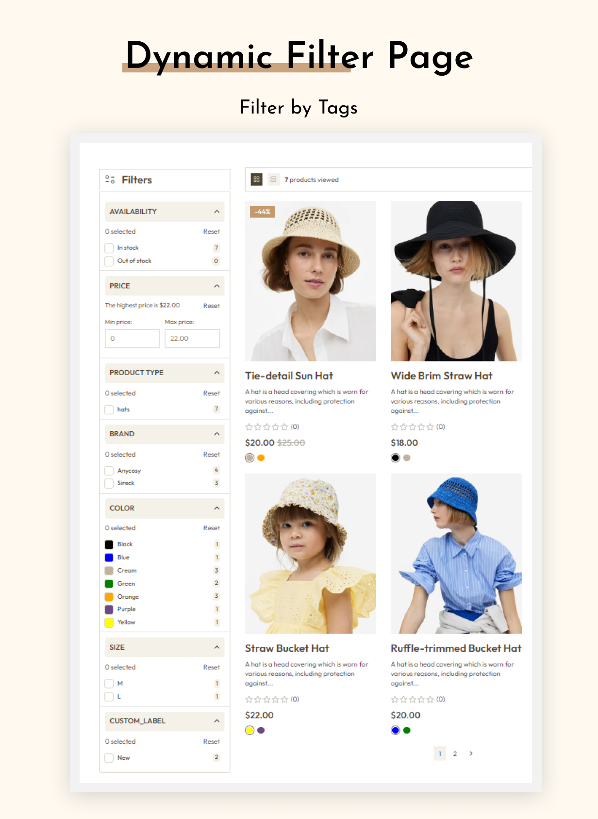Reset the Price filter
Image resolution: width=598 pixels, height=819 pixels.
(x=212, y=306)
